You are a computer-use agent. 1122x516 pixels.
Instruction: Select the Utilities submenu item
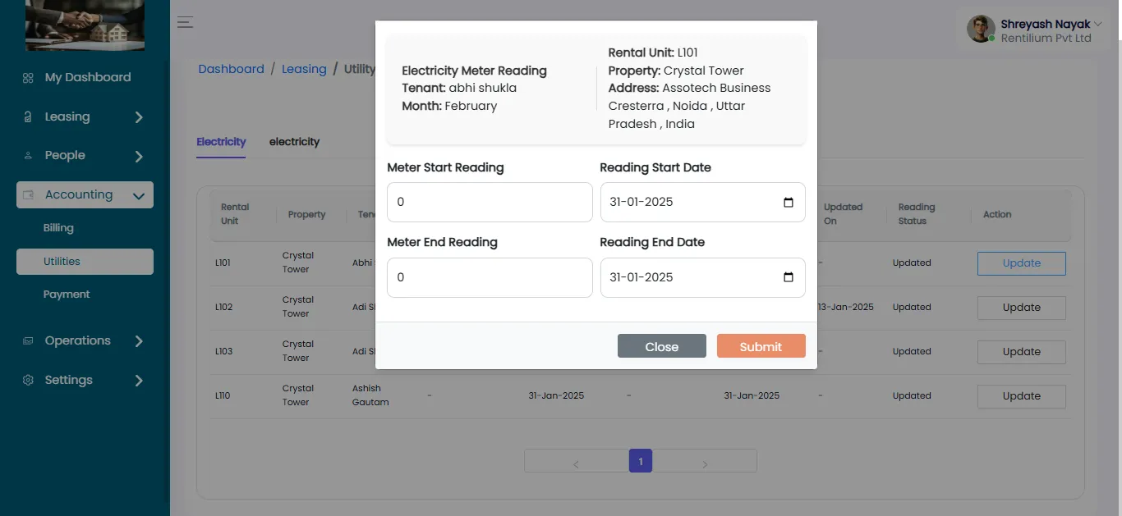85,262
